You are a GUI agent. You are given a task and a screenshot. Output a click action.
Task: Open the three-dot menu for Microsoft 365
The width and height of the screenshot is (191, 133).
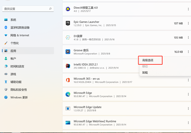(x=188, y=80)
